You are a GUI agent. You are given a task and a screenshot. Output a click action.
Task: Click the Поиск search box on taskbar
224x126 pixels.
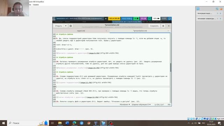(28, 123)
